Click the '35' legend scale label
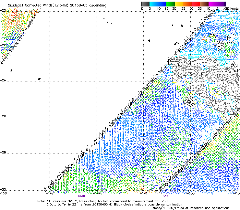 [x=200, y=9]
